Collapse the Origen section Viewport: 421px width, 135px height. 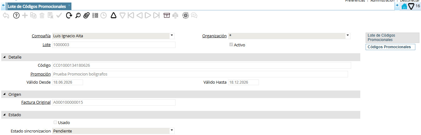4,94
